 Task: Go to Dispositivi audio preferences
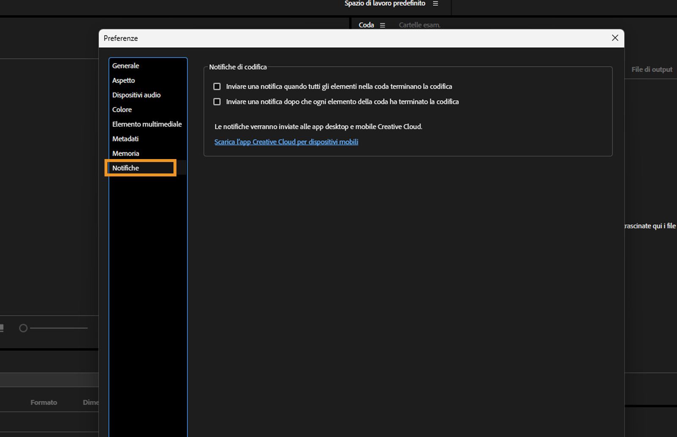[x=148, y=95]
